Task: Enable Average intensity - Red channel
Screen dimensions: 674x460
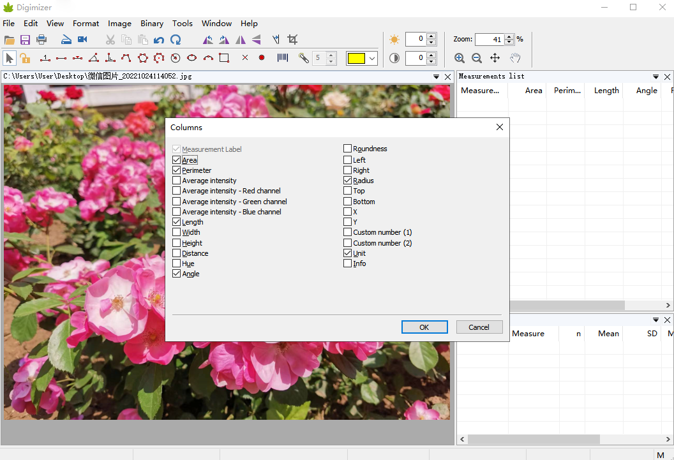Action: click(x=176, y=191)
